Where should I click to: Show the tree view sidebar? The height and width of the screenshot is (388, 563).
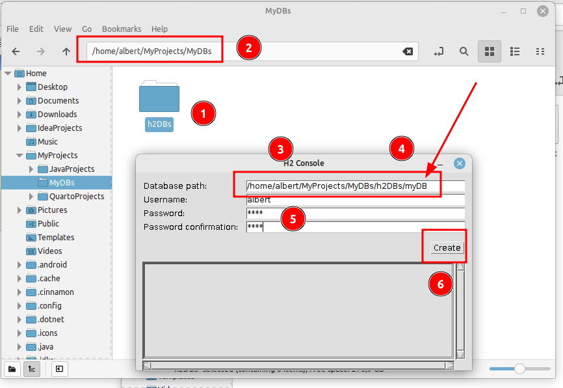click(32, 369)
